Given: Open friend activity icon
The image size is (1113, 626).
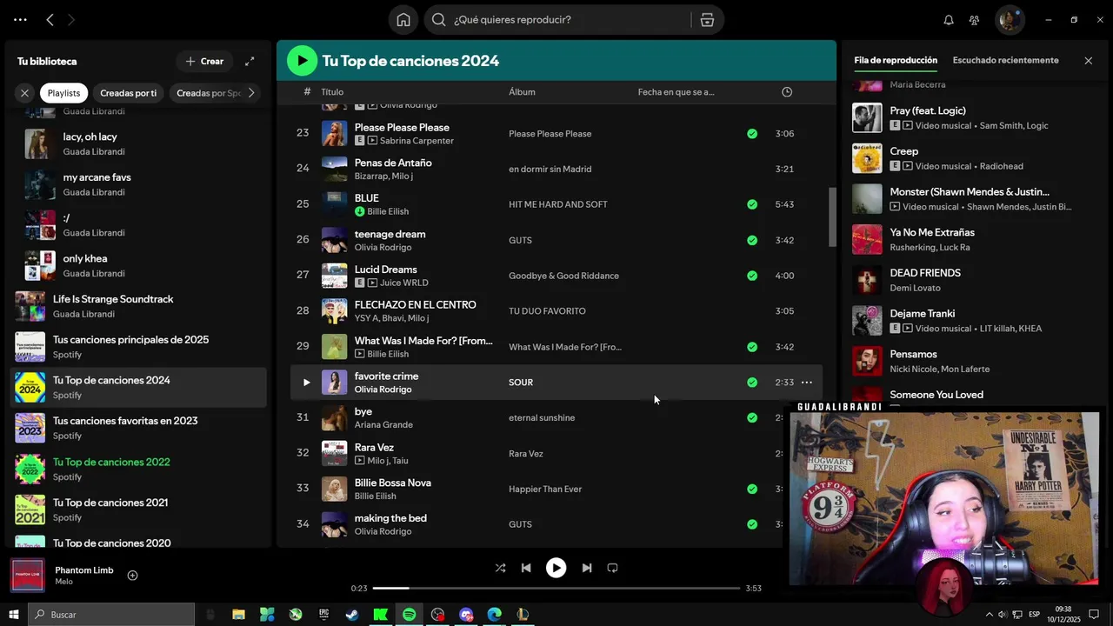Looking at the screenshot, I should pyautogui.click(x=975, y=20).
